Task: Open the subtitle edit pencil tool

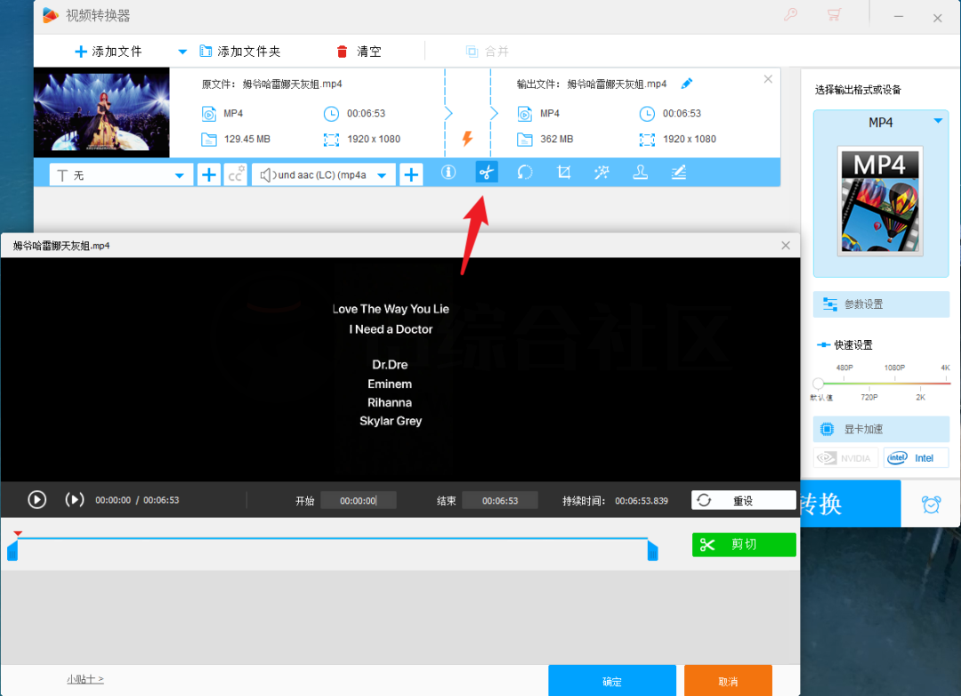Action: (x=678, y=173)
